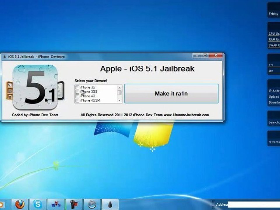
Task: Click RAM Usage in sidebar gadget
Action: tap(274, 39)
